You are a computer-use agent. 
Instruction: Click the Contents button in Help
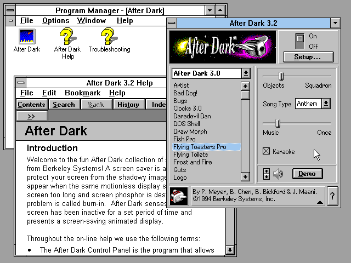click(x=32, y=105)
